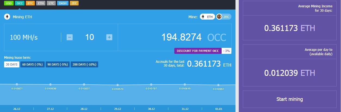Choose the LTC currency tab
Viewport: 341px width, 112px height.
point(51,3)
